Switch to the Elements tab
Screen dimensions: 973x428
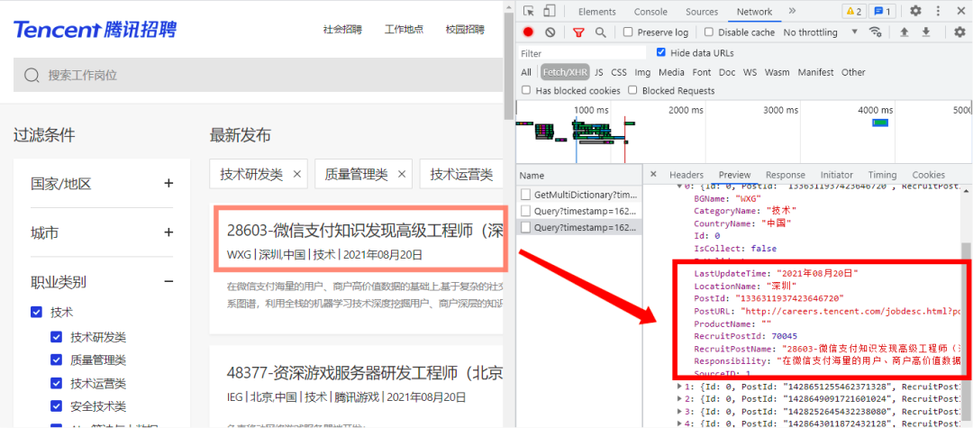click(597, 11)
